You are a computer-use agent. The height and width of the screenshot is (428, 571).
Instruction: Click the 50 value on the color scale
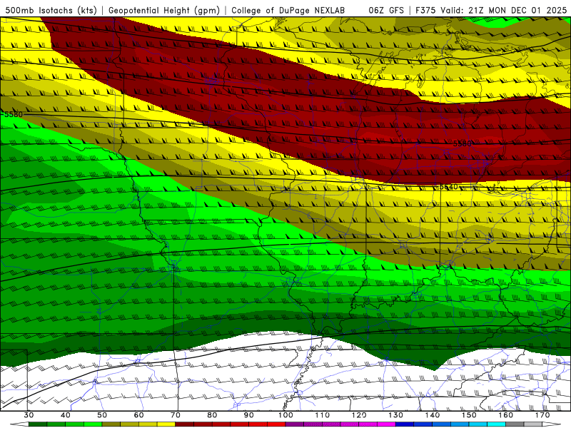(102, 415)
